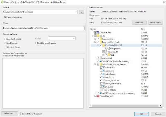Expand the Web folder node
This screenshot has height=117, width=166.
pos(103,55)
